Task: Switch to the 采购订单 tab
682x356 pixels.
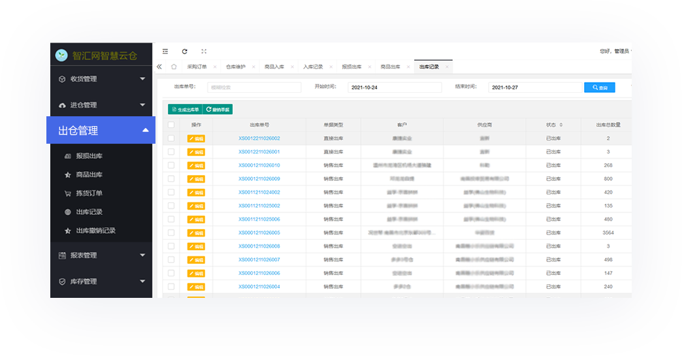Action: coord(197,67)
